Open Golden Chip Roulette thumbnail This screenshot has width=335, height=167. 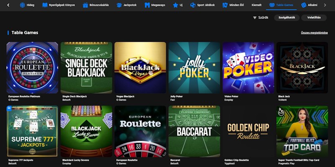pyautogui.click(x=248, y=131)
